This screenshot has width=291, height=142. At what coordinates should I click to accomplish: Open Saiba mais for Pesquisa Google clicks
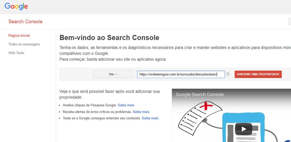click(126, 105)
